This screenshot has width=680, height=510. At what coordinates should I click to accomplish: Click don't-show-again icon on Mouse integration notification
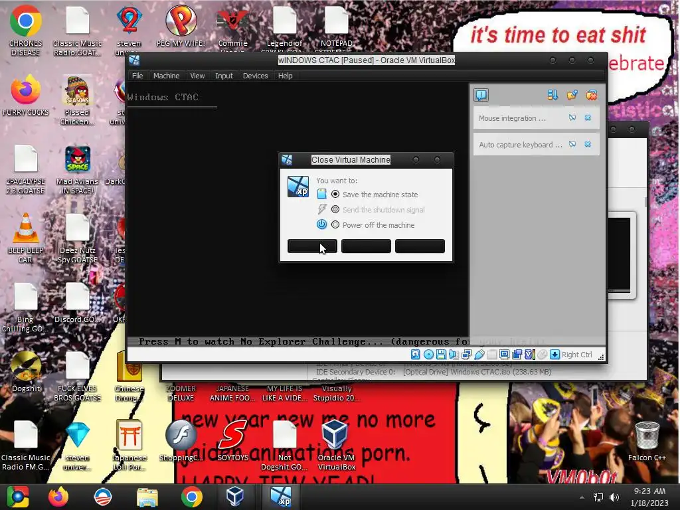(x=572, y=118)
